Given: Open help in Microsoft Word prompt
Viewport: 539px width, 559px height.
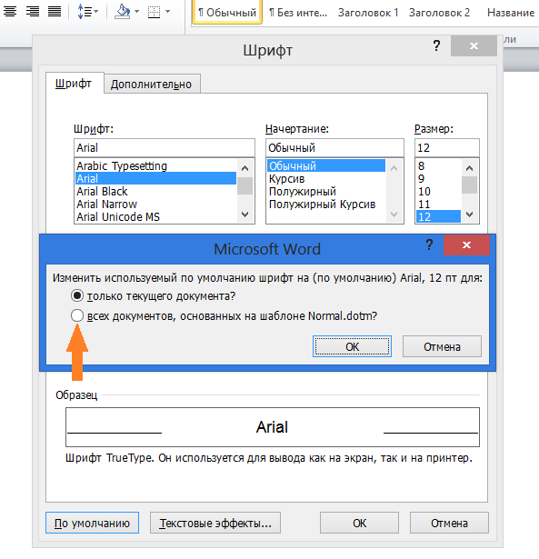Looking at the screenshot, I should (430, 245).
